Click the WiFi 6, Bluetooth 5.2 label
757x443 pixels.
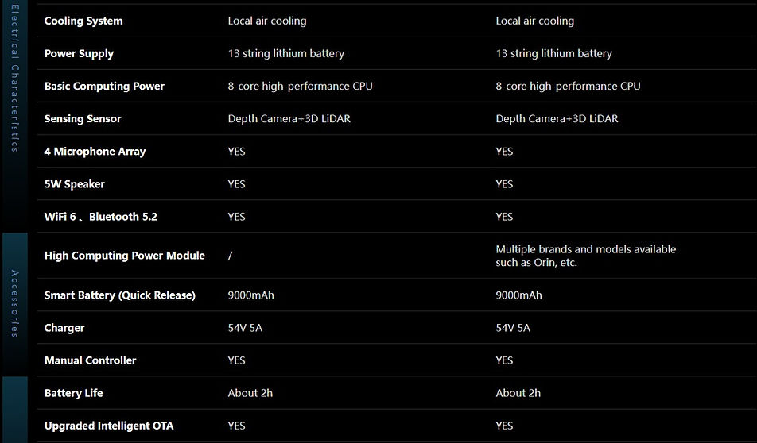101,217
